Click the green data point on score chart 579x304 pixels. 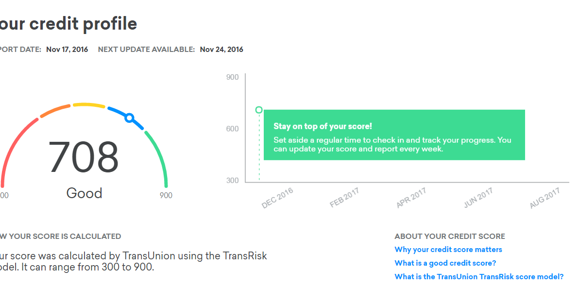pos(259,110)
